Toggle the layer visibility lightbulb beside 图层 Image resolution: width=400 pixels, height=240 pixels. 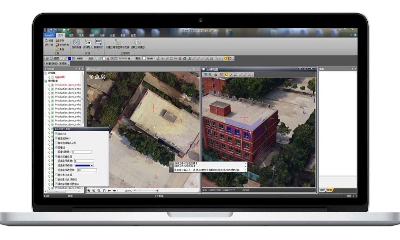(62, 59)
